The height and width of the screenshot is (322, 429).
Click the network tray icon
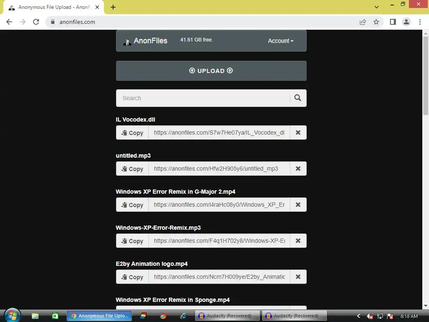pos(380,316)
